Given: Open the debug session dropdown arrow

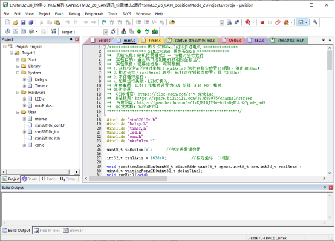Looking at the screenshot, I should (253, 22).
